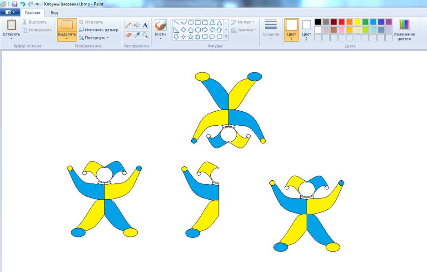Pick the yellow color swatch

(357, 22)
